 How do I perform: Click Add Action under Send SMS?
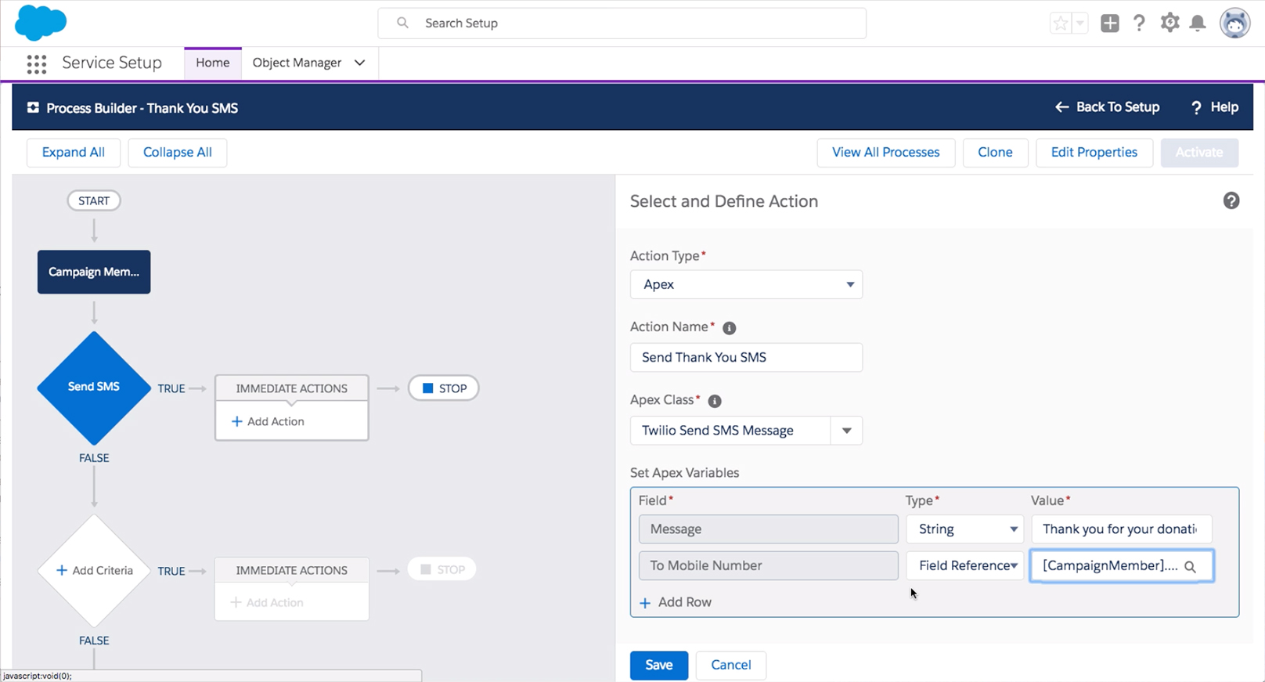click(268, 421)
